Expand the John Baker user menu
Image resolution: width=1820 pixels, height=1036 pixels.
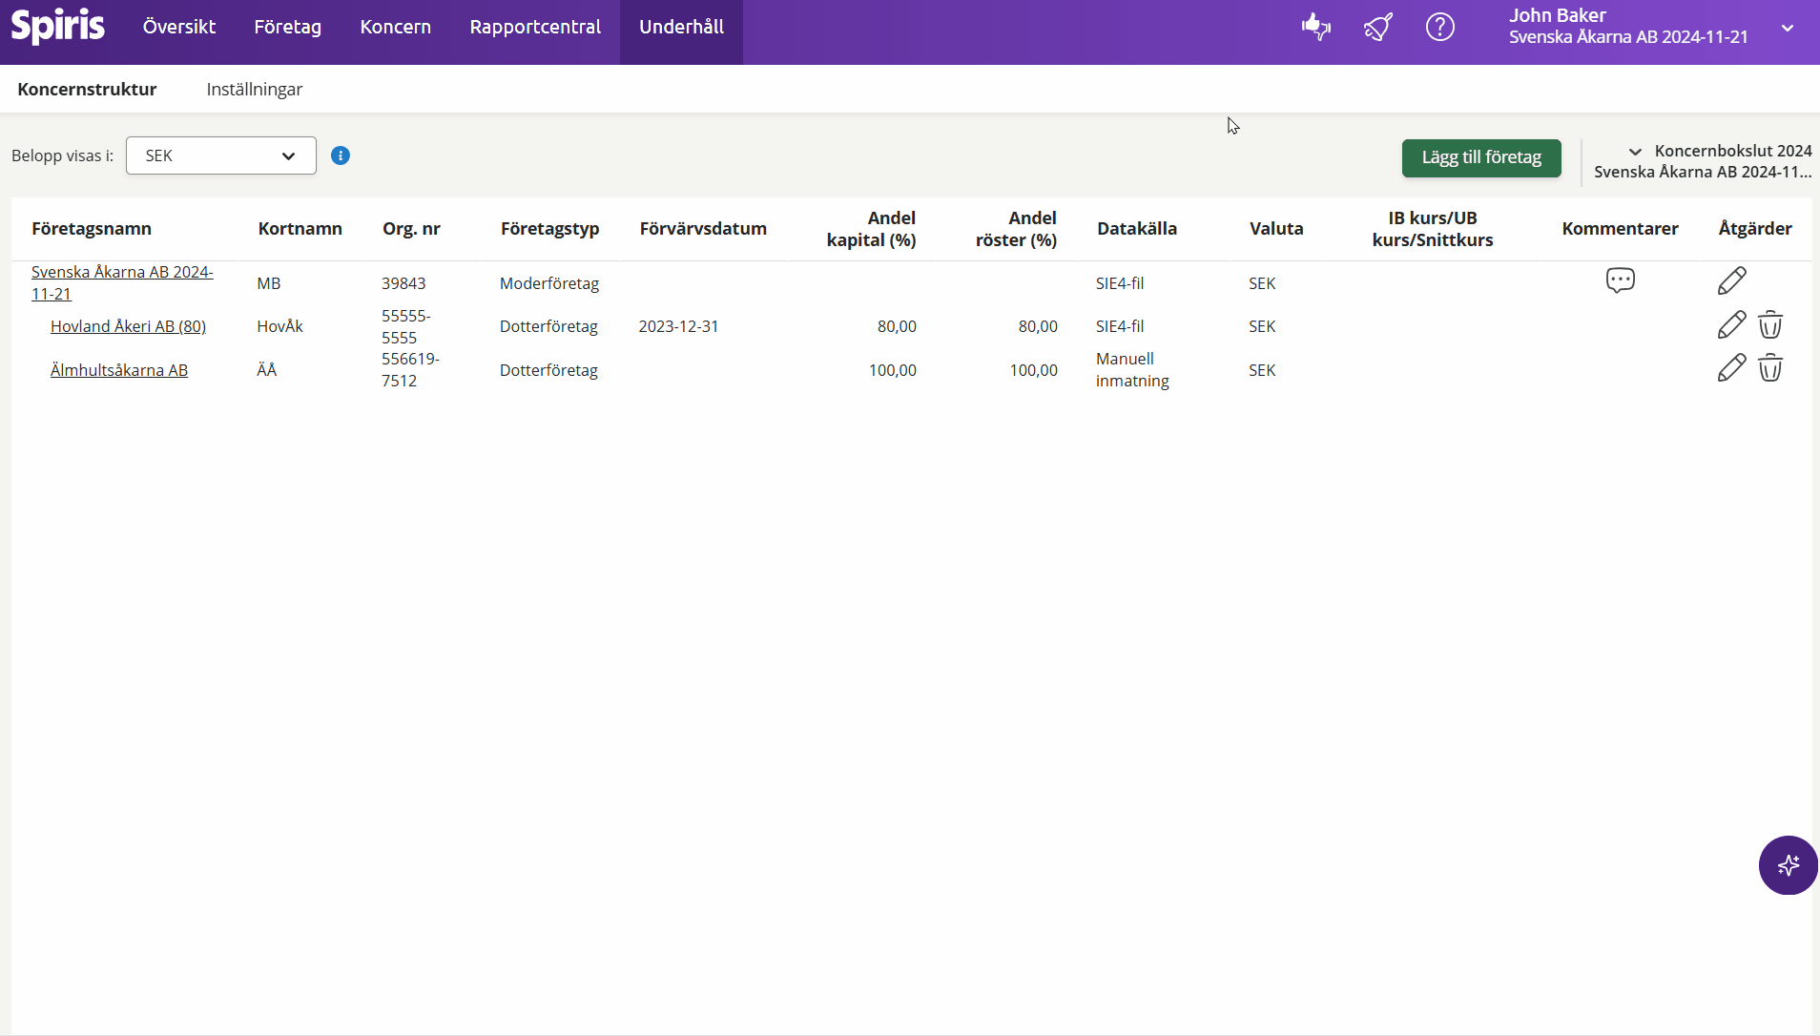[1787, 28]
